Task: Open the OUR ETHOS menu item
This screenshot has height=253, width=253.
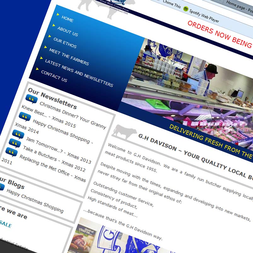Action: (65, 43)
